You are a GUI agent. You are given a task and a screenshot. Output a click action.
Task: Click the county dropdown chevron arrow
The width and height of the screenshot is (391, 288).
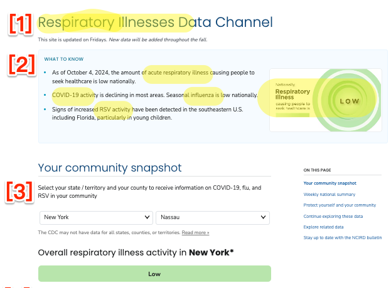pyautogui.click(x=263, y=217)
